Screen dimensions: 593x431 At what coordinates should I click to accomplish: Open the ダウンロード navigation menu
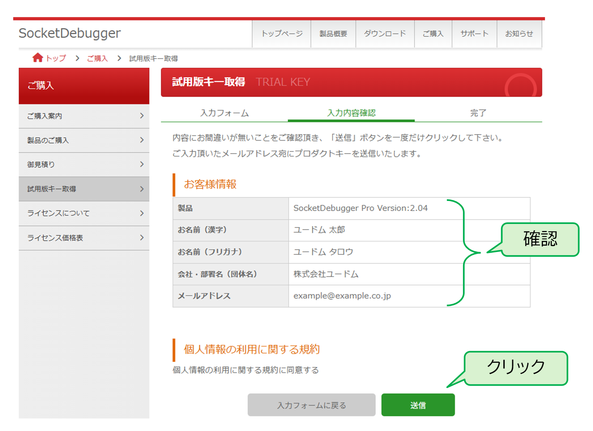click(x=385, y=33)
